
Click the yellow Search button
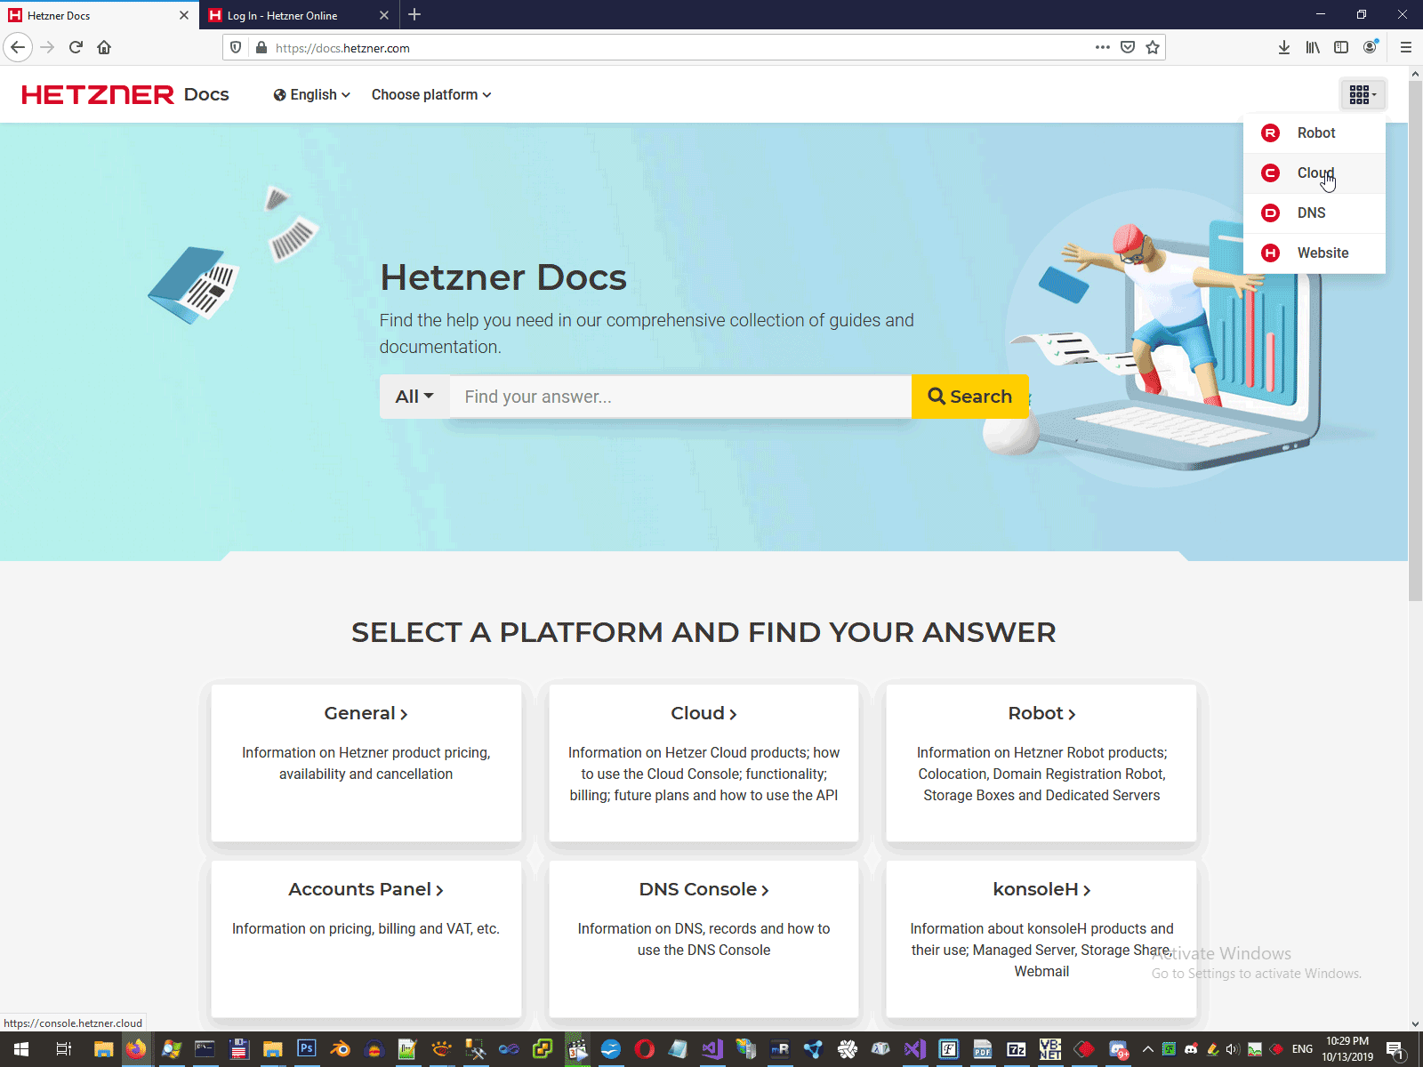click(970, 397)
